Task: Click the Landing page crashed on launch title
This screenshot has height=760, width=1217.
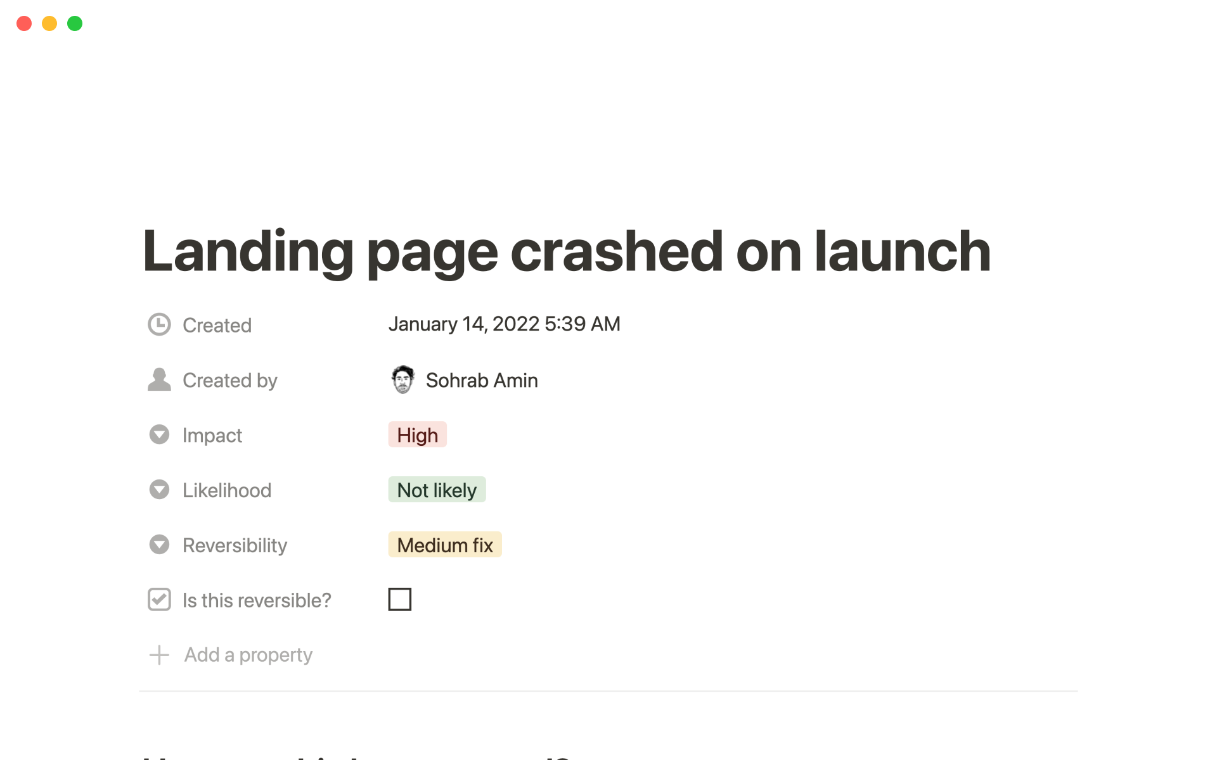Action: pyautogui.click(x=567, y=252)
